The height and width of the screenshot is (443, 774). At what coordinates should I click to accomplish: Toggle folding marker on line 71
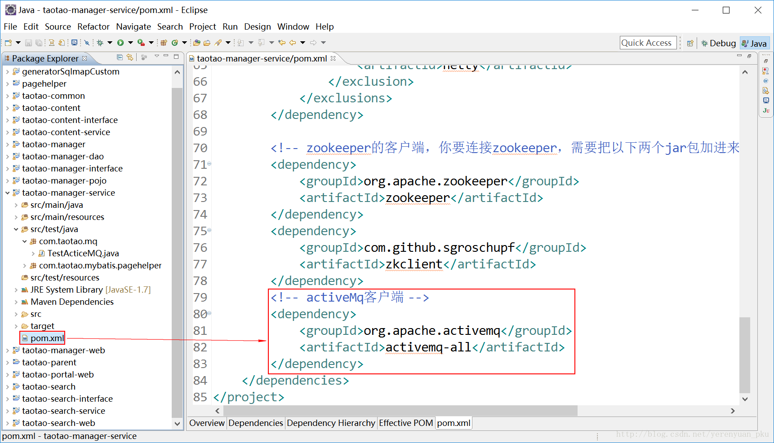coord(209,164)
